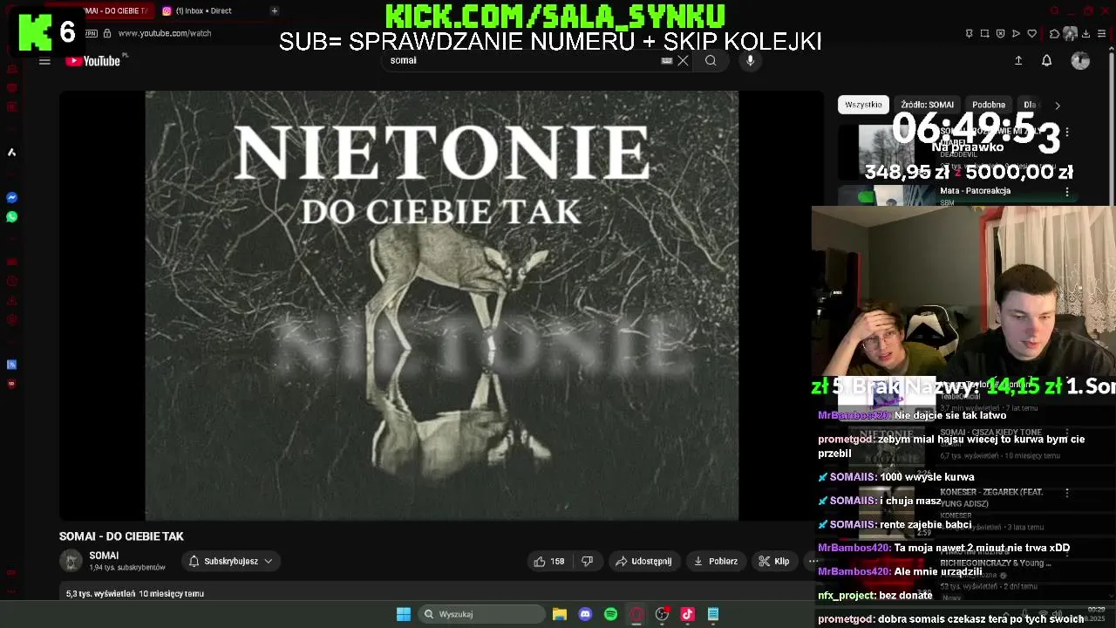This screenshot has width=1116, height=628.
Task: Click the YouTube search magnifier button
Action: [x=711, y=60]
